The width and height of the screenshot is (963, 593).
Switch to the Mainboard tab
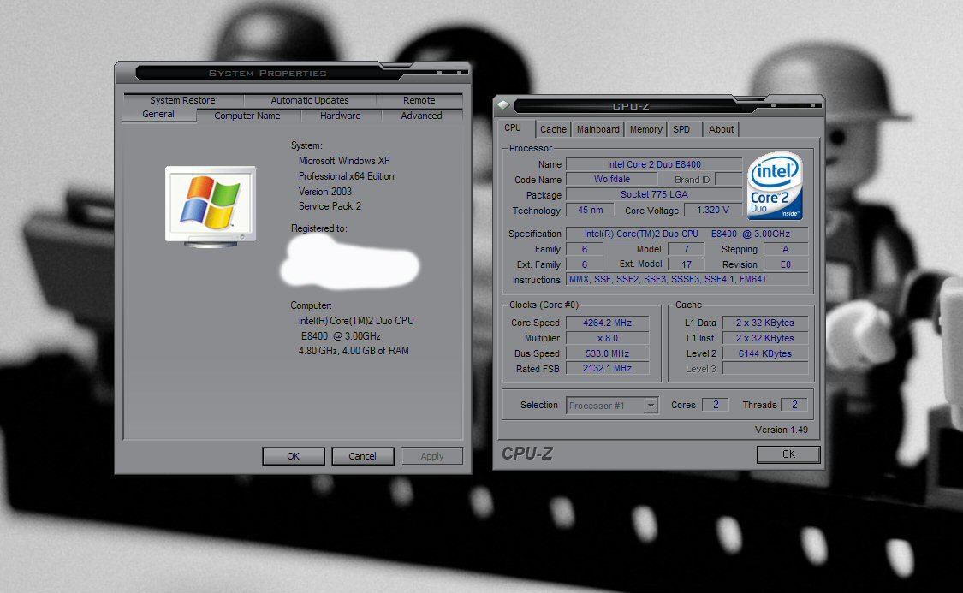tap(598, 129)
